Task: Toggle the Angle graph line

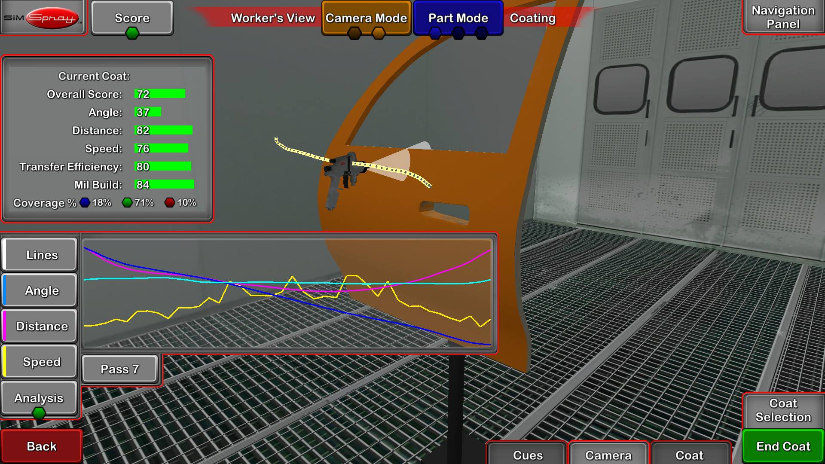Action: (40, 290)
